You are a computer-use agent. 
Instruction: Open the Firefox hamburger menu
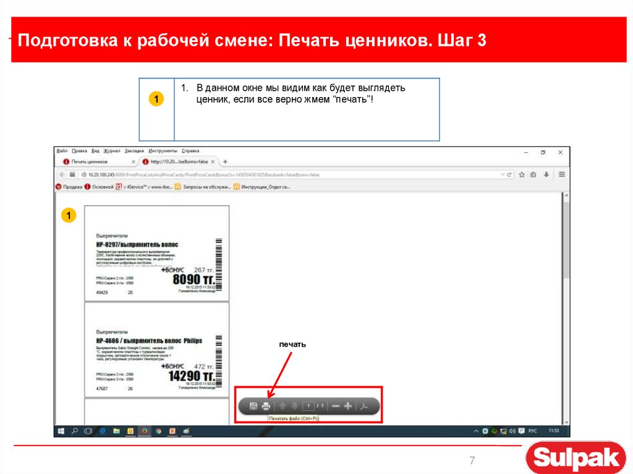562,174
